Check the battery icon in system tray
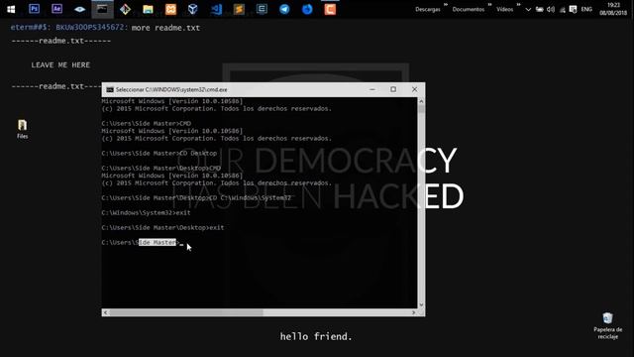The image size is (634, 357). tap(539, 9)
